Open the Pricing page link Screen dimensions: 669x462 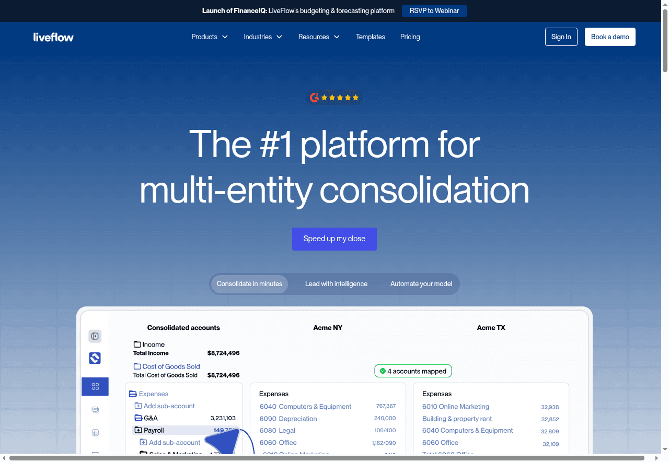tap(410, 37)
